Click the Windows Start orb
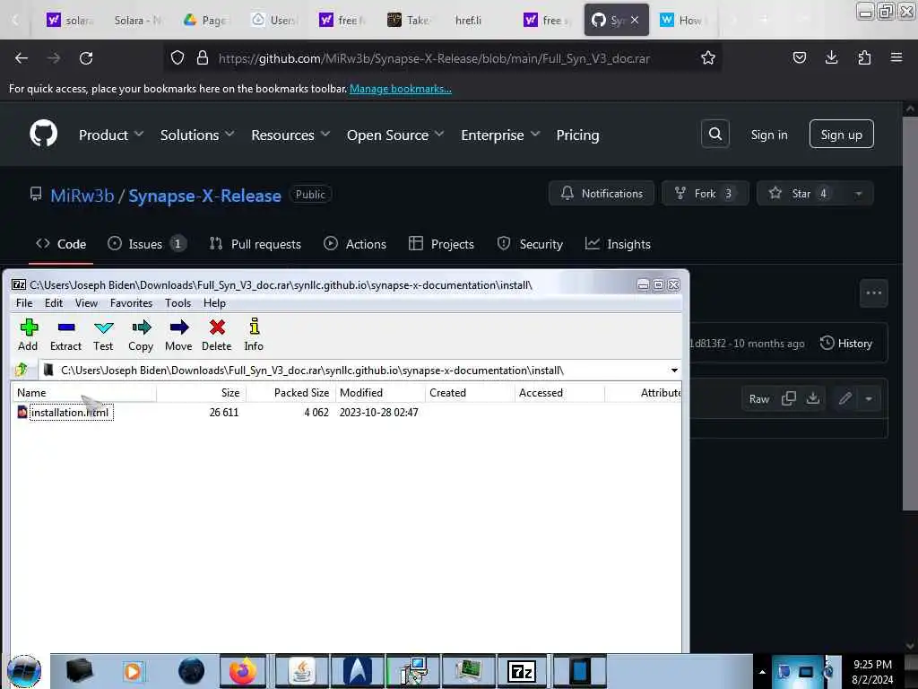This screenshot has height=689, width=918. click(x=24, y=671)
